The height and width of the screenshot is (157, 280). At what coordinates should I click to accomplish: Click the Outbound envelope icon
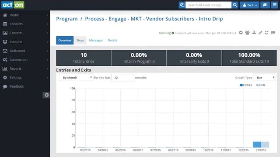[5, 51]
